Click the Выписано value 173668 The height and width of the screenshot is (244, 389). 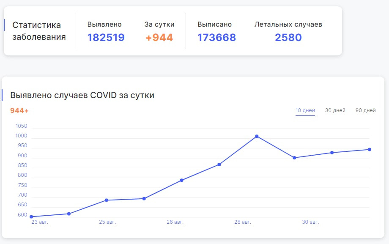216,38
